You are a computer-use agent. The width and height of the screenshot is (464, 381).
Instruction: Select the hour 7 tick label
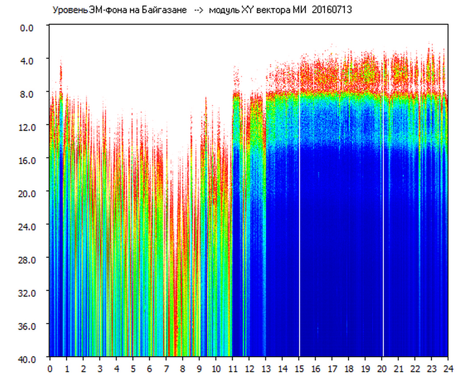point(166,369)
